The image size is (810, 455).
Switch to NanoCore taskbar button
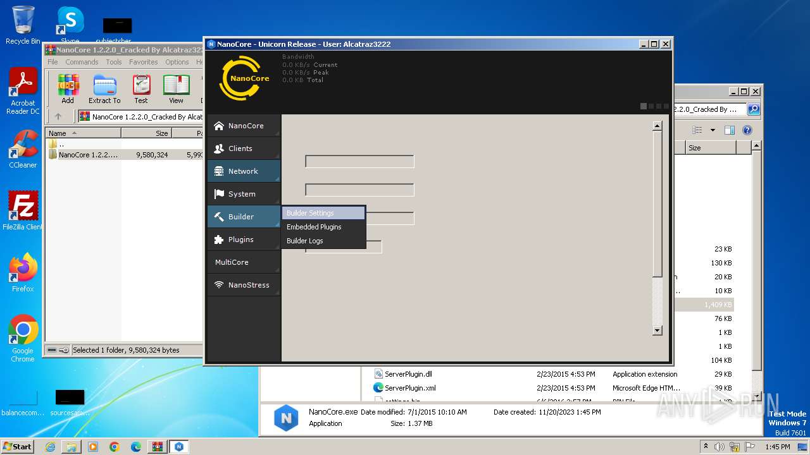[x=179, y=447]
